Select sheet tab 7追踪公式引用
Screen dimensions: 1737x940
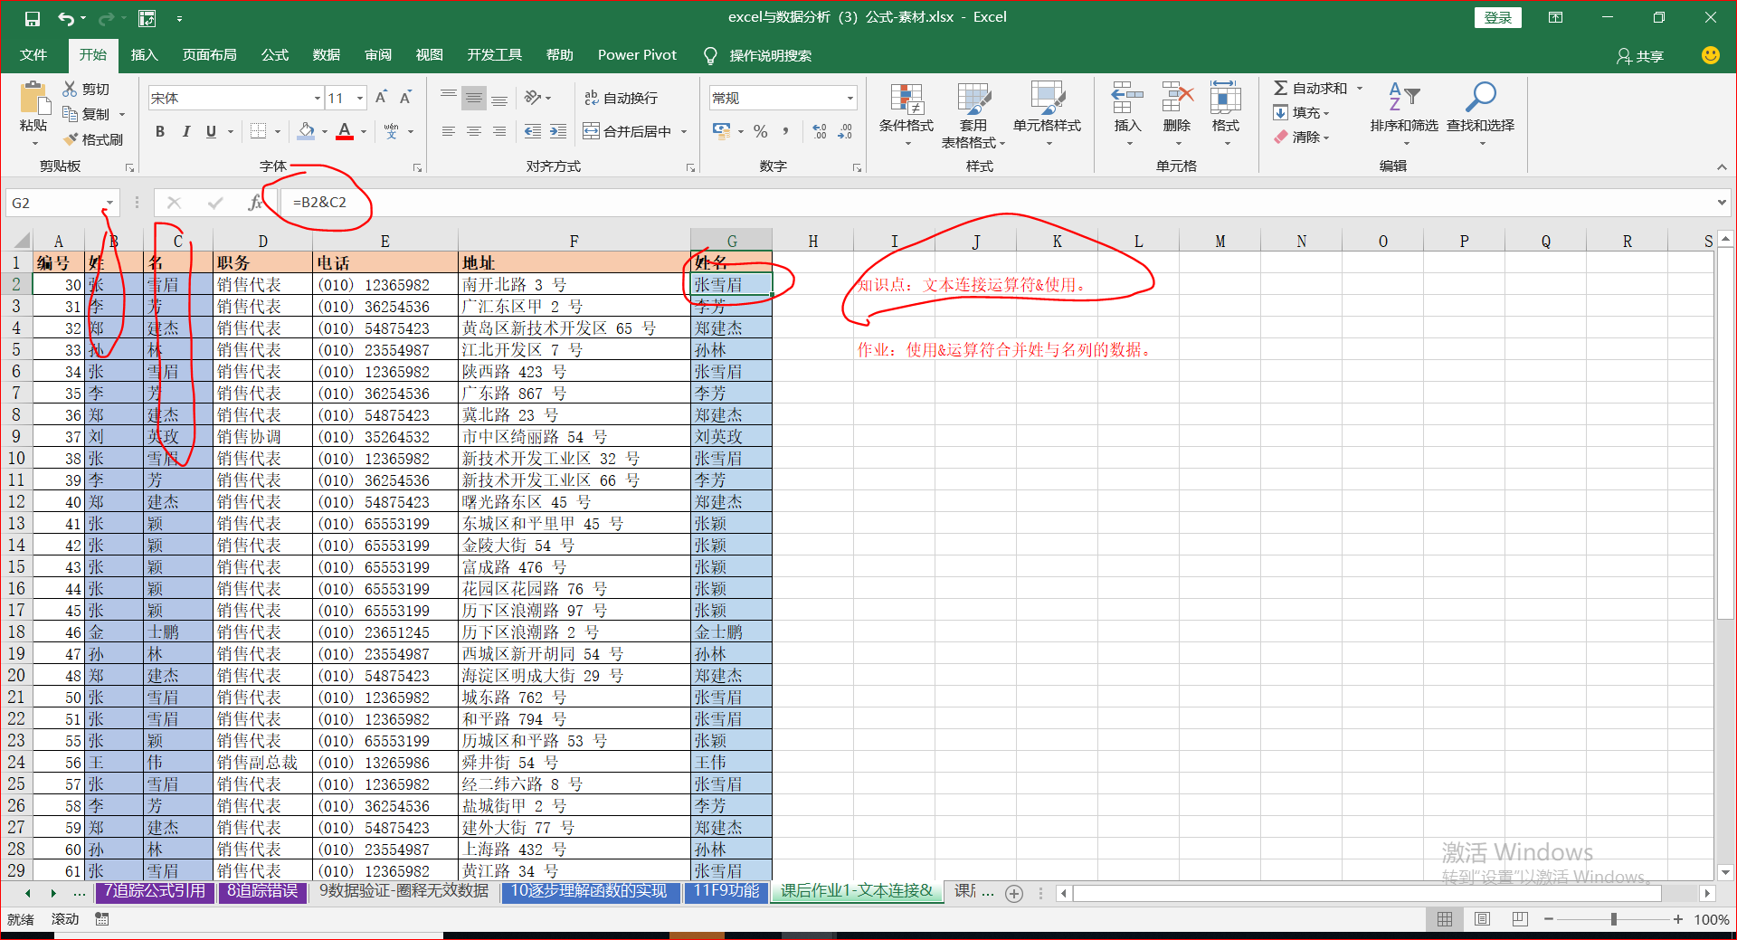(x=155, y=891)
